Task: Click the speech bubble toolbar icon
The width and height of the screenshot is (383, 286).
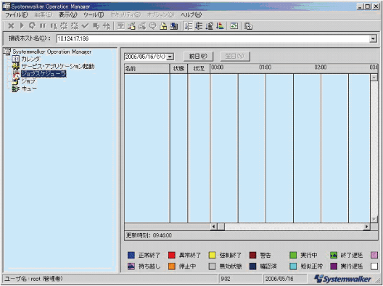Action: click(152, 26)
